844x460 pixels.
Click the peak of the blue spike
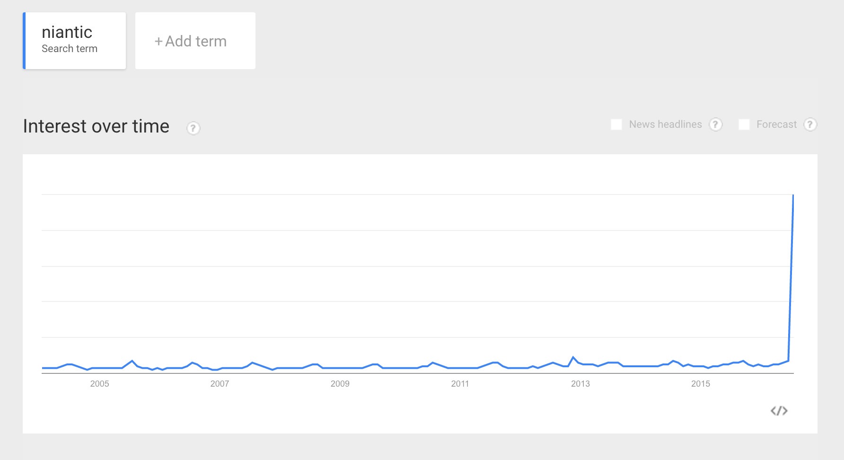[x=793, y=195]
